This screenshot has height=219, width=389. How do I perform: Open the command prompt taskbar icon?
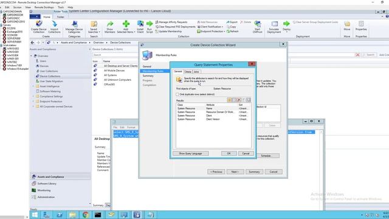click(98, 215)
